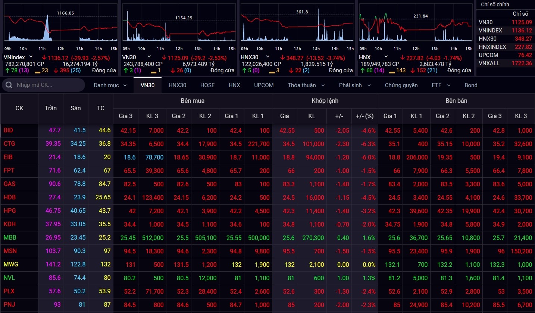Viewport: 535px width, 313px height.
Task: Select the Chứng quyền tab
Action: tap(401, 85)
